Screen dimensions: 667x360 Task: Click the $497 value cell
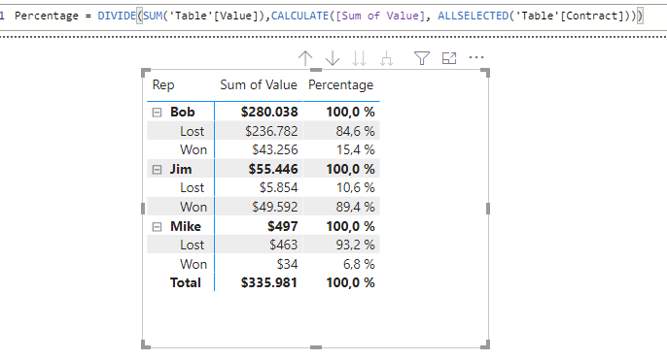click(282, 226)
